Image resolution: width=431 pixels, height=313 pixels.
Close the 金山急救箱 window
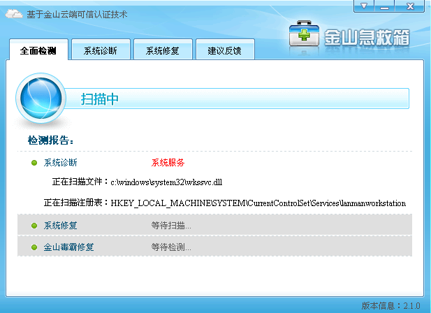[410, 6]
